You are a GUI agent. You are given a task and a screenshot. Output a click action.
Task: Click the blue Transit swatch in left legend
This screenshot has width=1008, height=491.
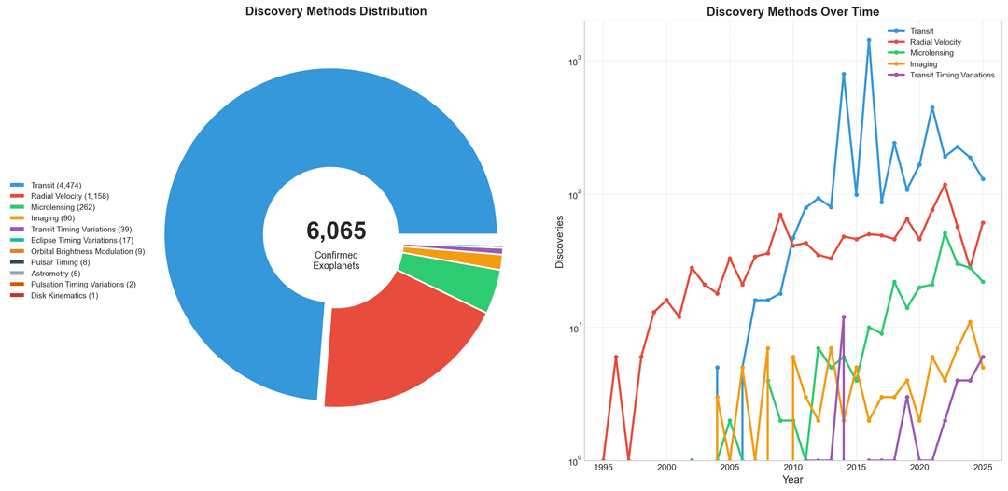coord(17,186)
